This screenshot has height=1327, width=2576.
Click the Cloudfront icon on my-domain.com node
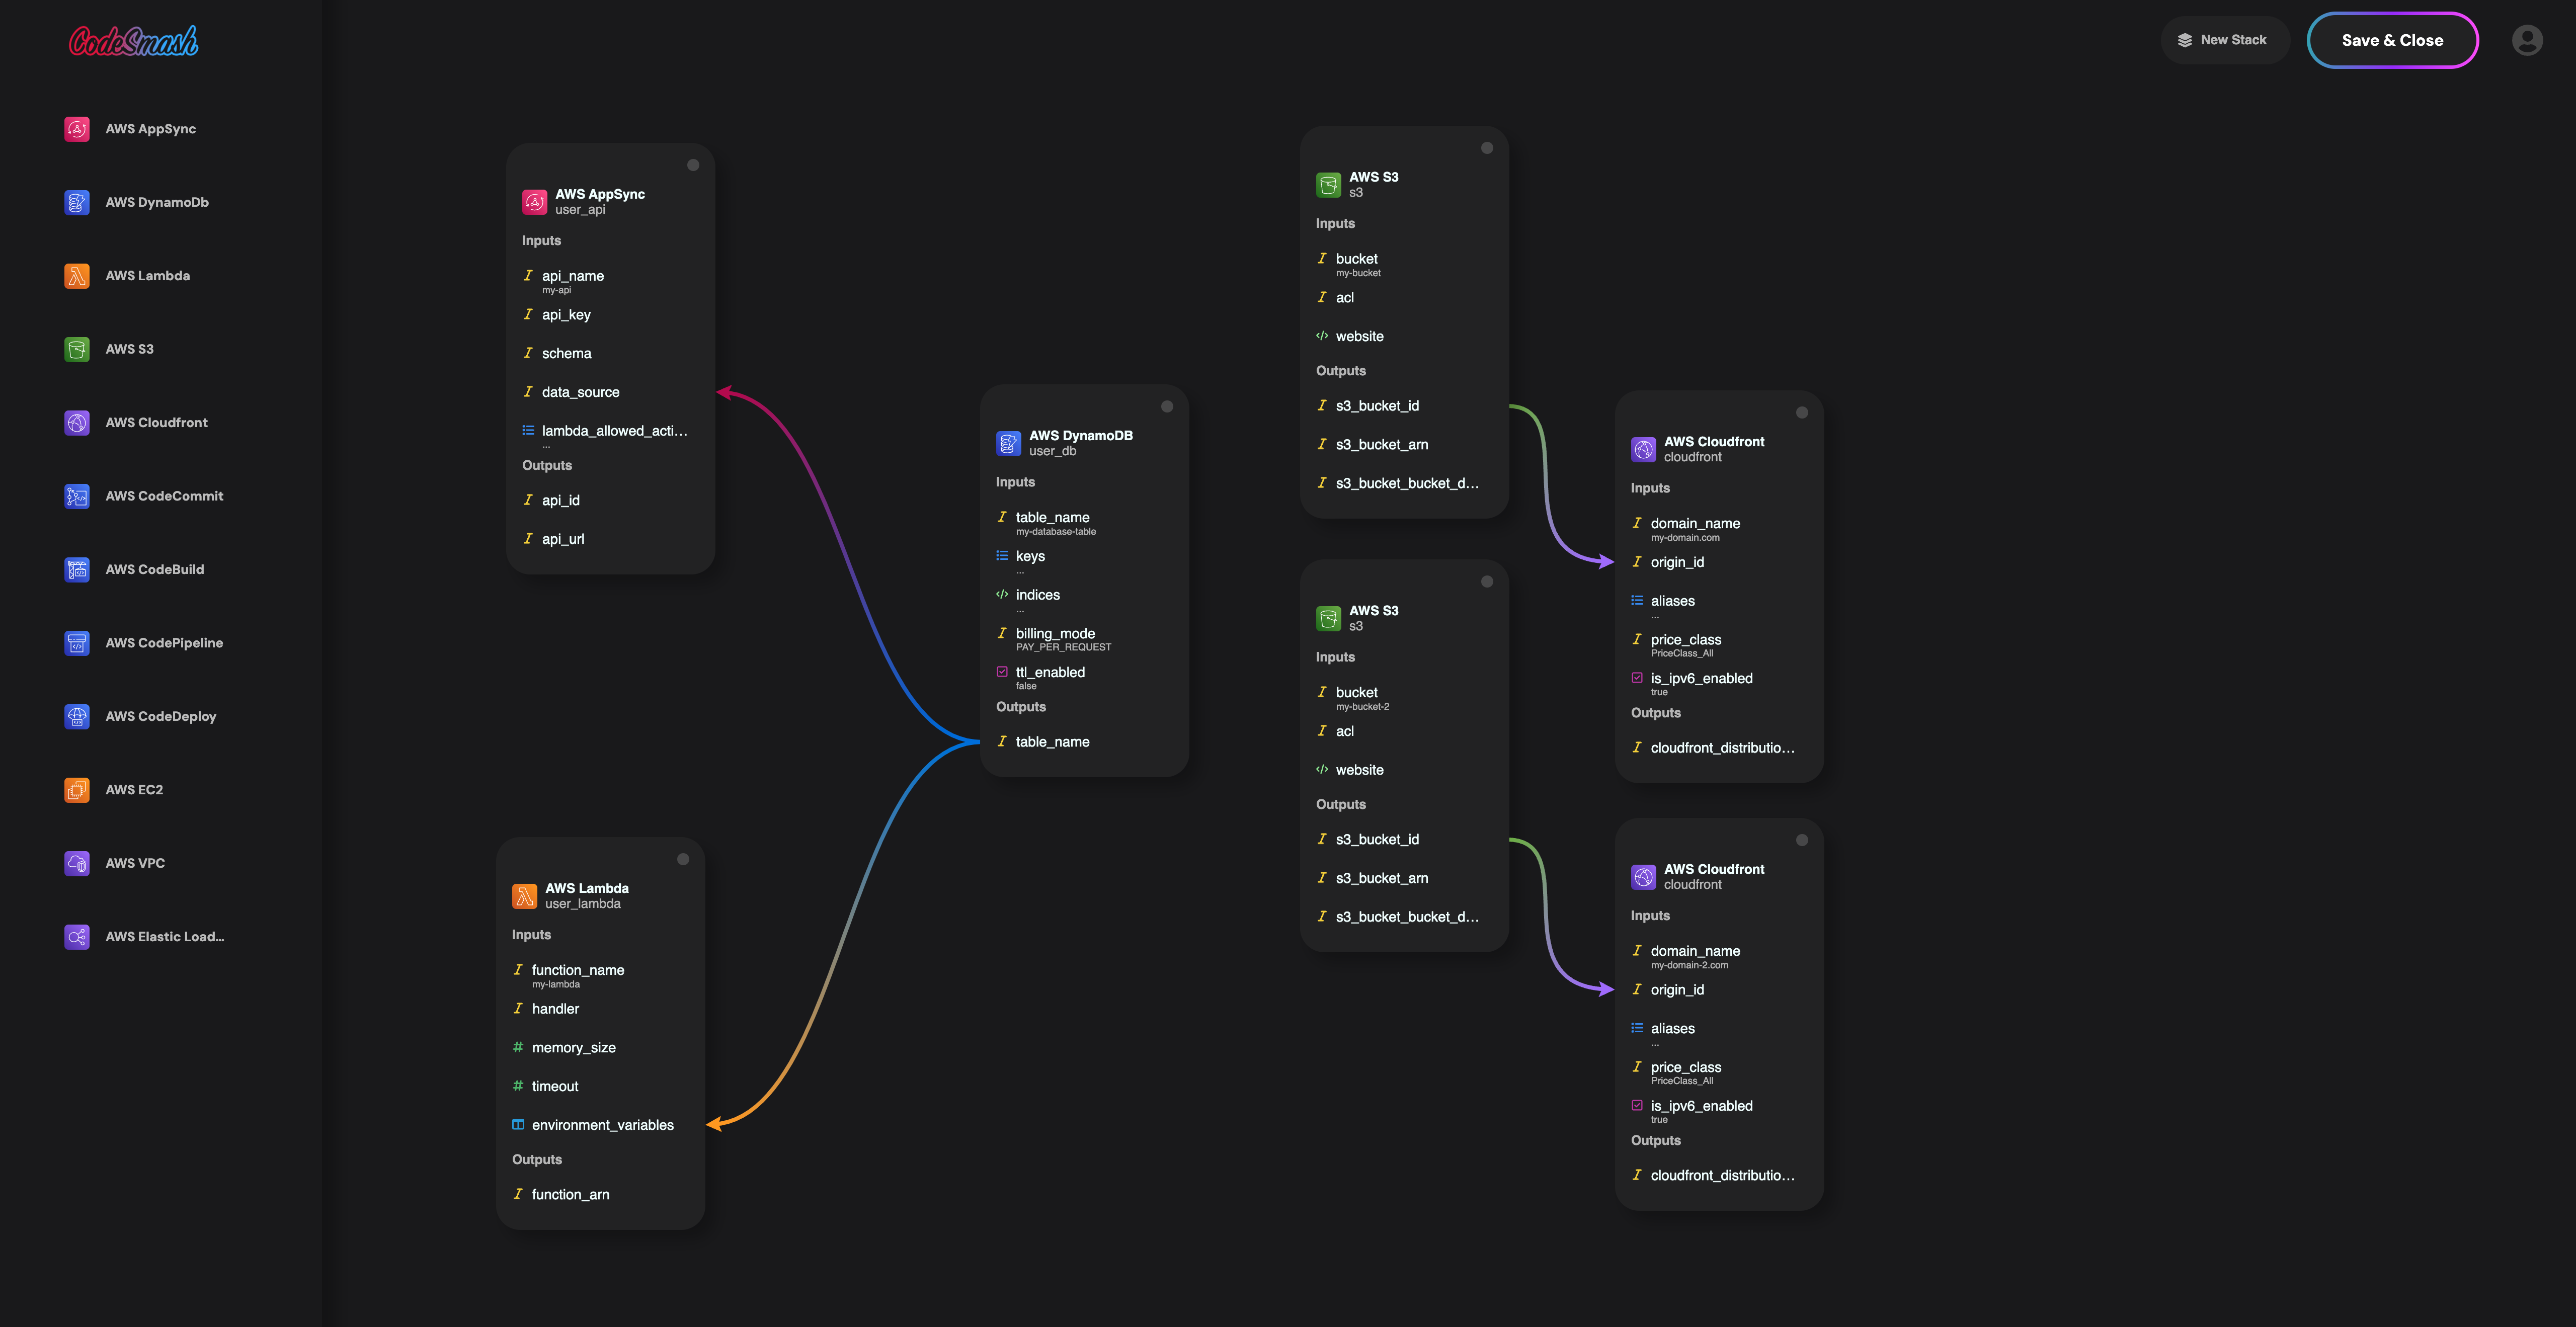[1644, 449]
